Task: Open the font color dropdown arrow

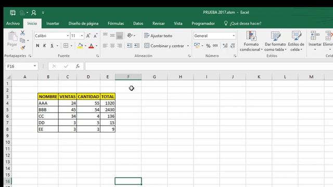Action: point(96,46)
